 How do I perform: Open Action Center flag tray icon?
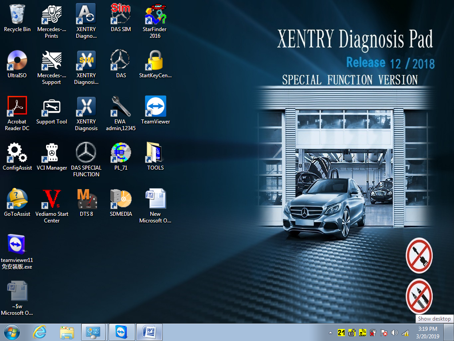click(x=384, y=333)
